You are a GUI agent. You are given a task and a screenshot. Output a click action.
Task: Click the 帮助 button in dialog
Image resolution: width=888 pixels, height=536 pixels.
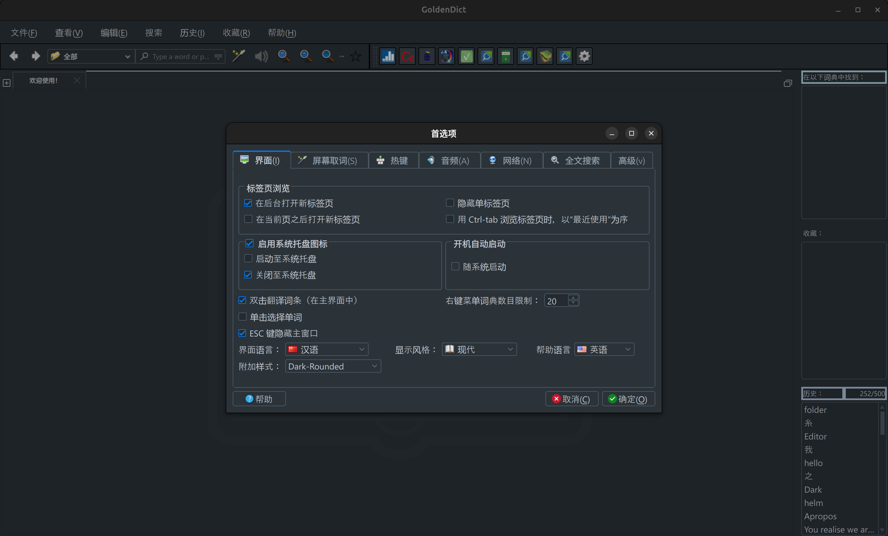click(259, 399)
